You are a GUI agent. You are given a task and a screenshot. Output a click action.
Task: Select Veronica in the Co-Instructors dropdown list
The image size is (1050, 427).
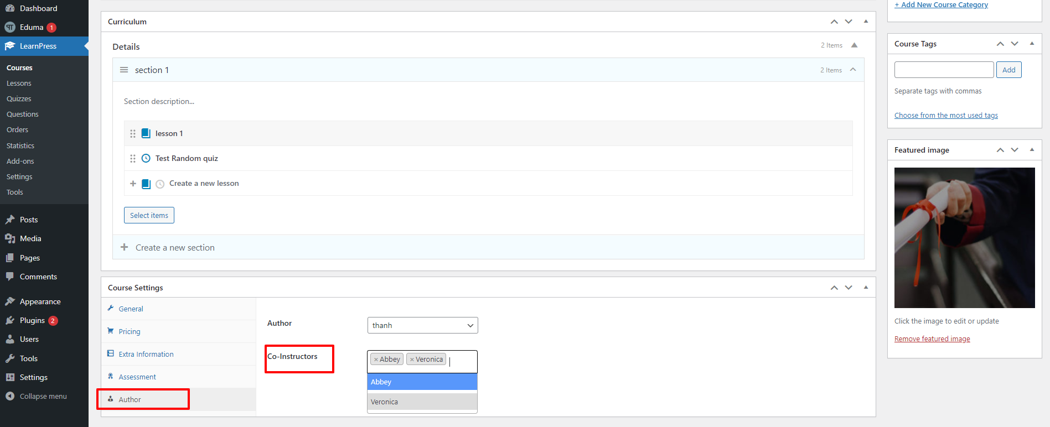[x=422, y=402]
